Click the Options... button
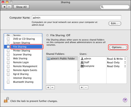 point(118,47)
